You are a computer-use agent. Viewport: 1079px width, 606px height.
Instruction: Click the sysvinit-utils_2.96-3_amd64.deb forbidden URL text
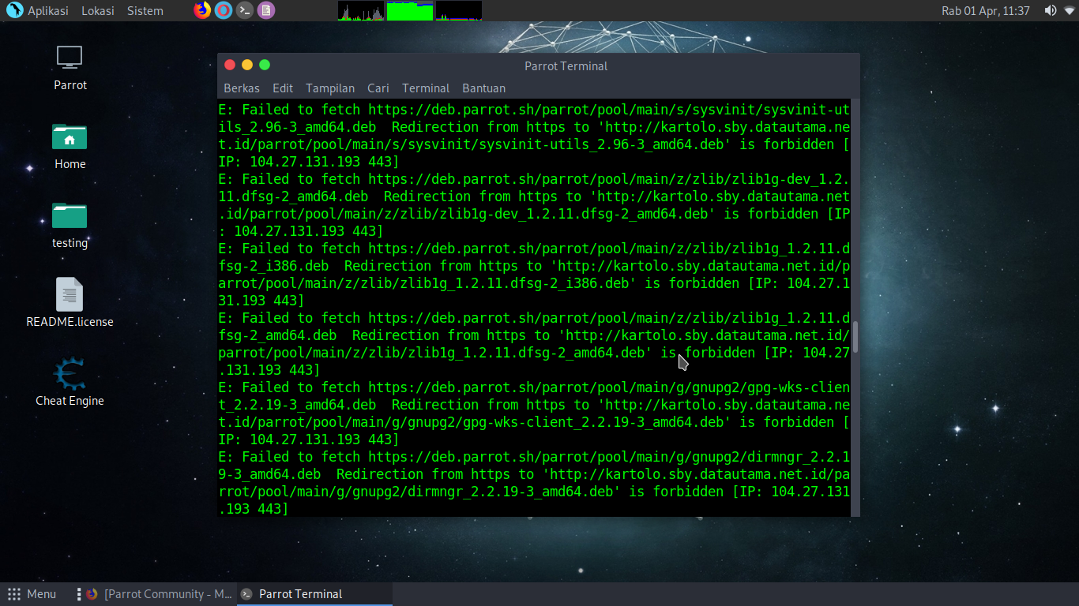pos(534,136)
